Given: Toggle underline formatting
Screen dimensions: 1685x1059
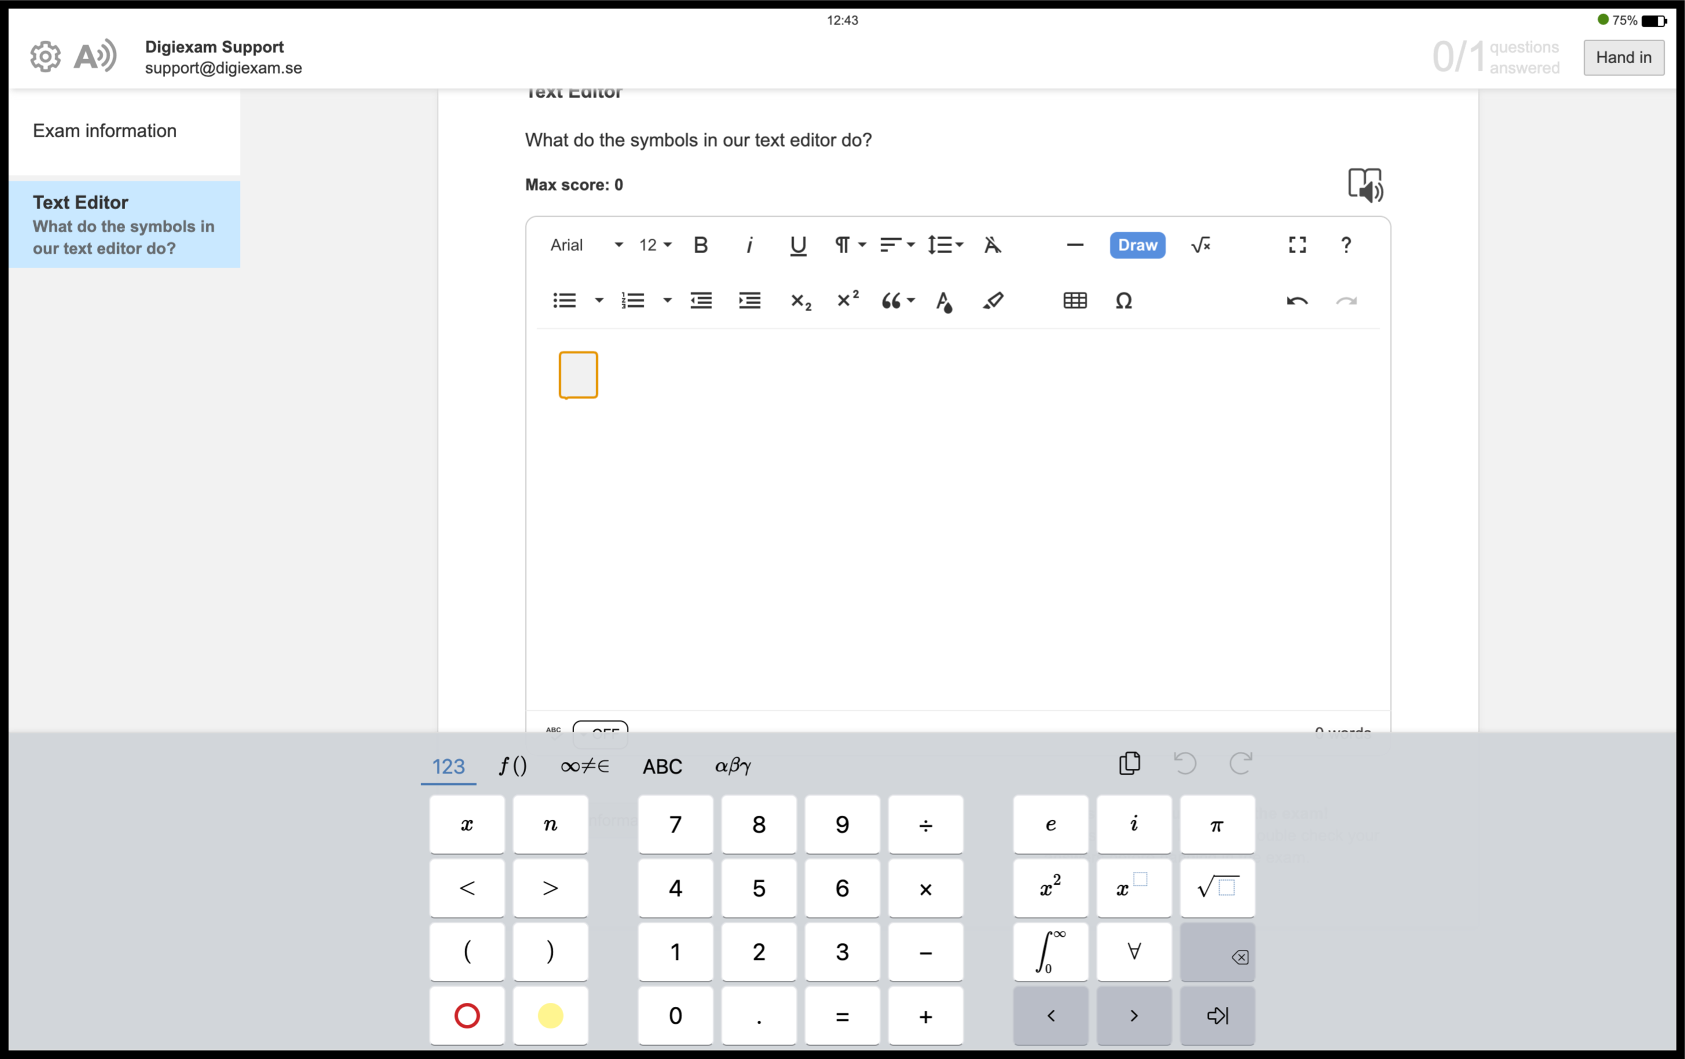Looking at the screenshot, I should 798,245.
